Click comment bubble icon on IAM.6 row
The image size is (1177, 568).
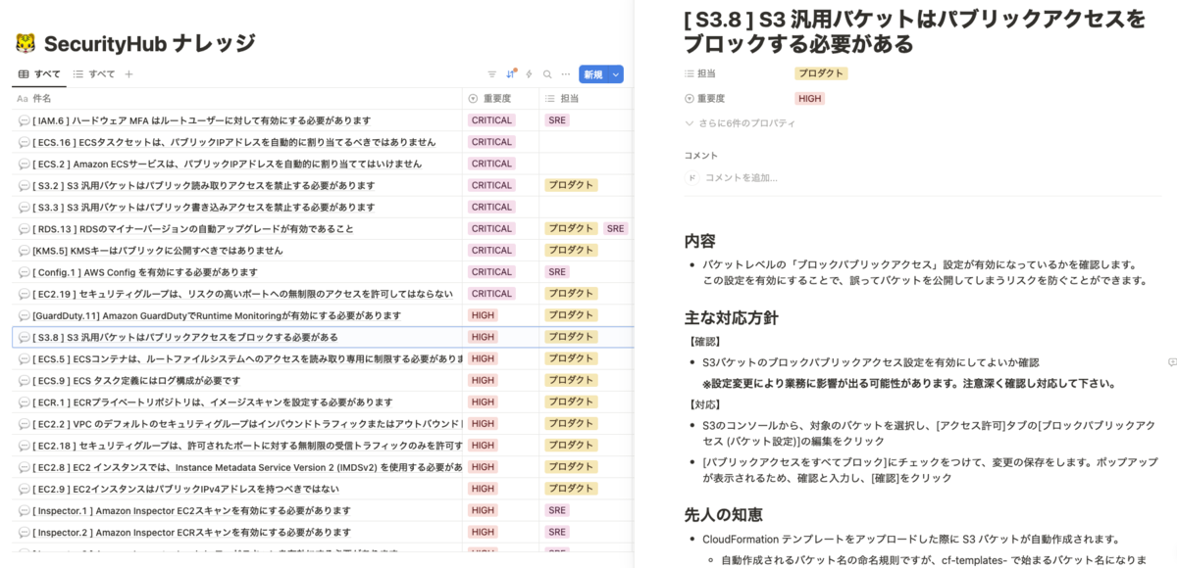point(25,120)
